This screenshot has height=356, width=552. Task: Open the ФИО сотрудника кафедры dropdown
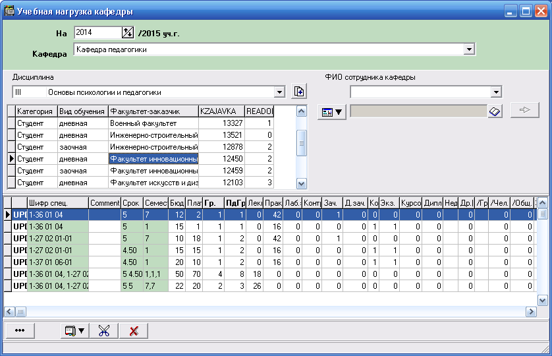tap(496, 92)
